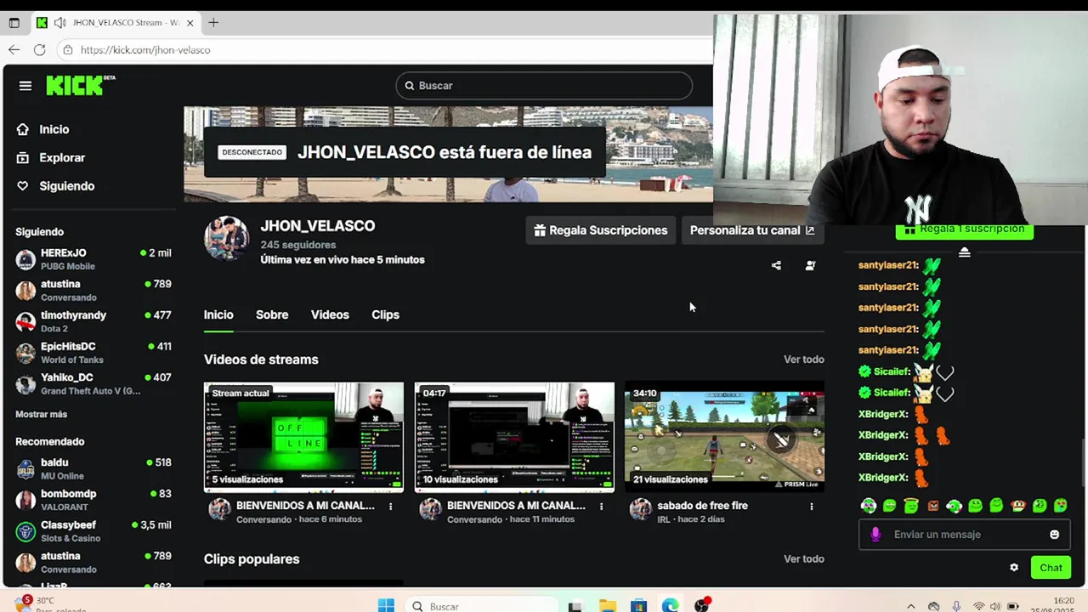The width and height of the screenshot is (1088, 612).
Task: Click Regala 1 suscripción chat button
Action: pos(964,231)
